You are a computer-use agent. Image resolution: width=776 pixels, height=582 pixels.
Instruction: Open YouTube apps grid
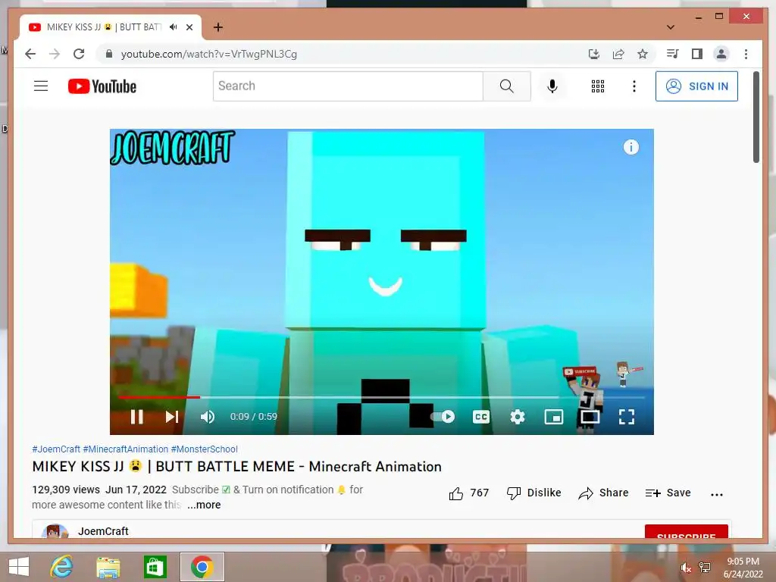(x=598, y=86)
